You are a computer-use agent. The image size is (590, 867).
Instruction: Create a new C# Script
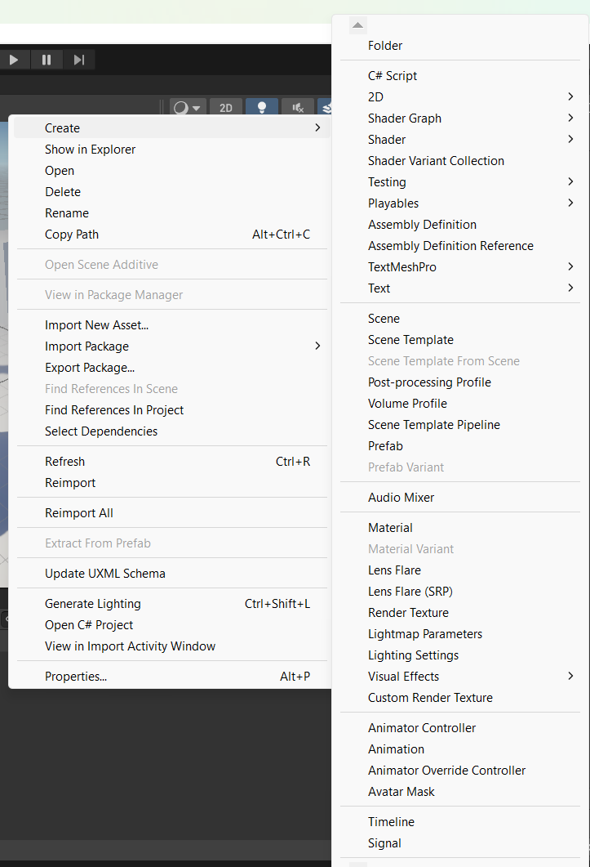393,76
